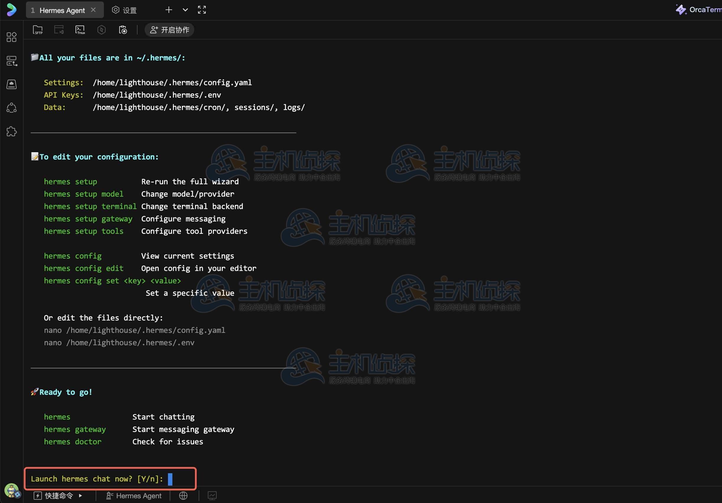Open the dashboard grid icon in sidebar
722x503 pixels.
(x=12, y=37)
